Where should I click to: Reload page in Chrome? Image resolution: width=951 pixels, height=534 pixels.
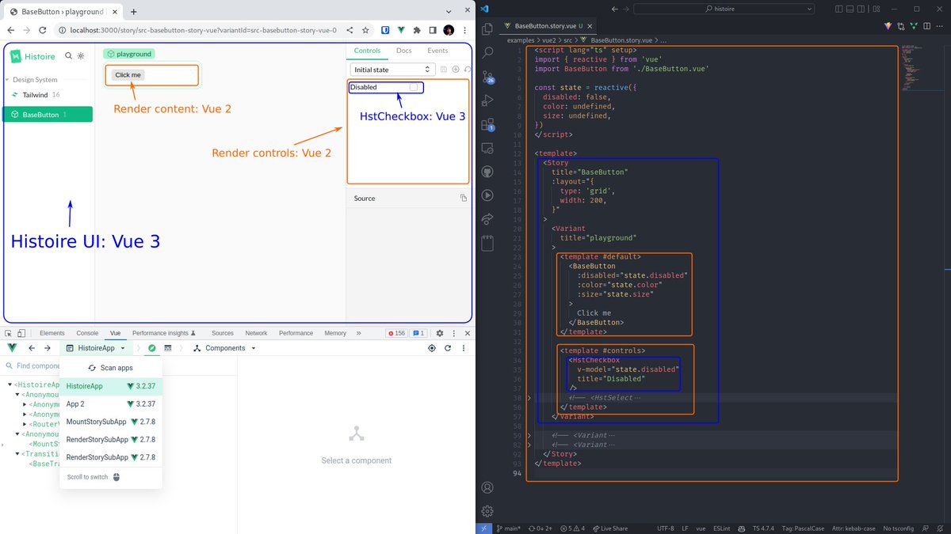(44, 30)
